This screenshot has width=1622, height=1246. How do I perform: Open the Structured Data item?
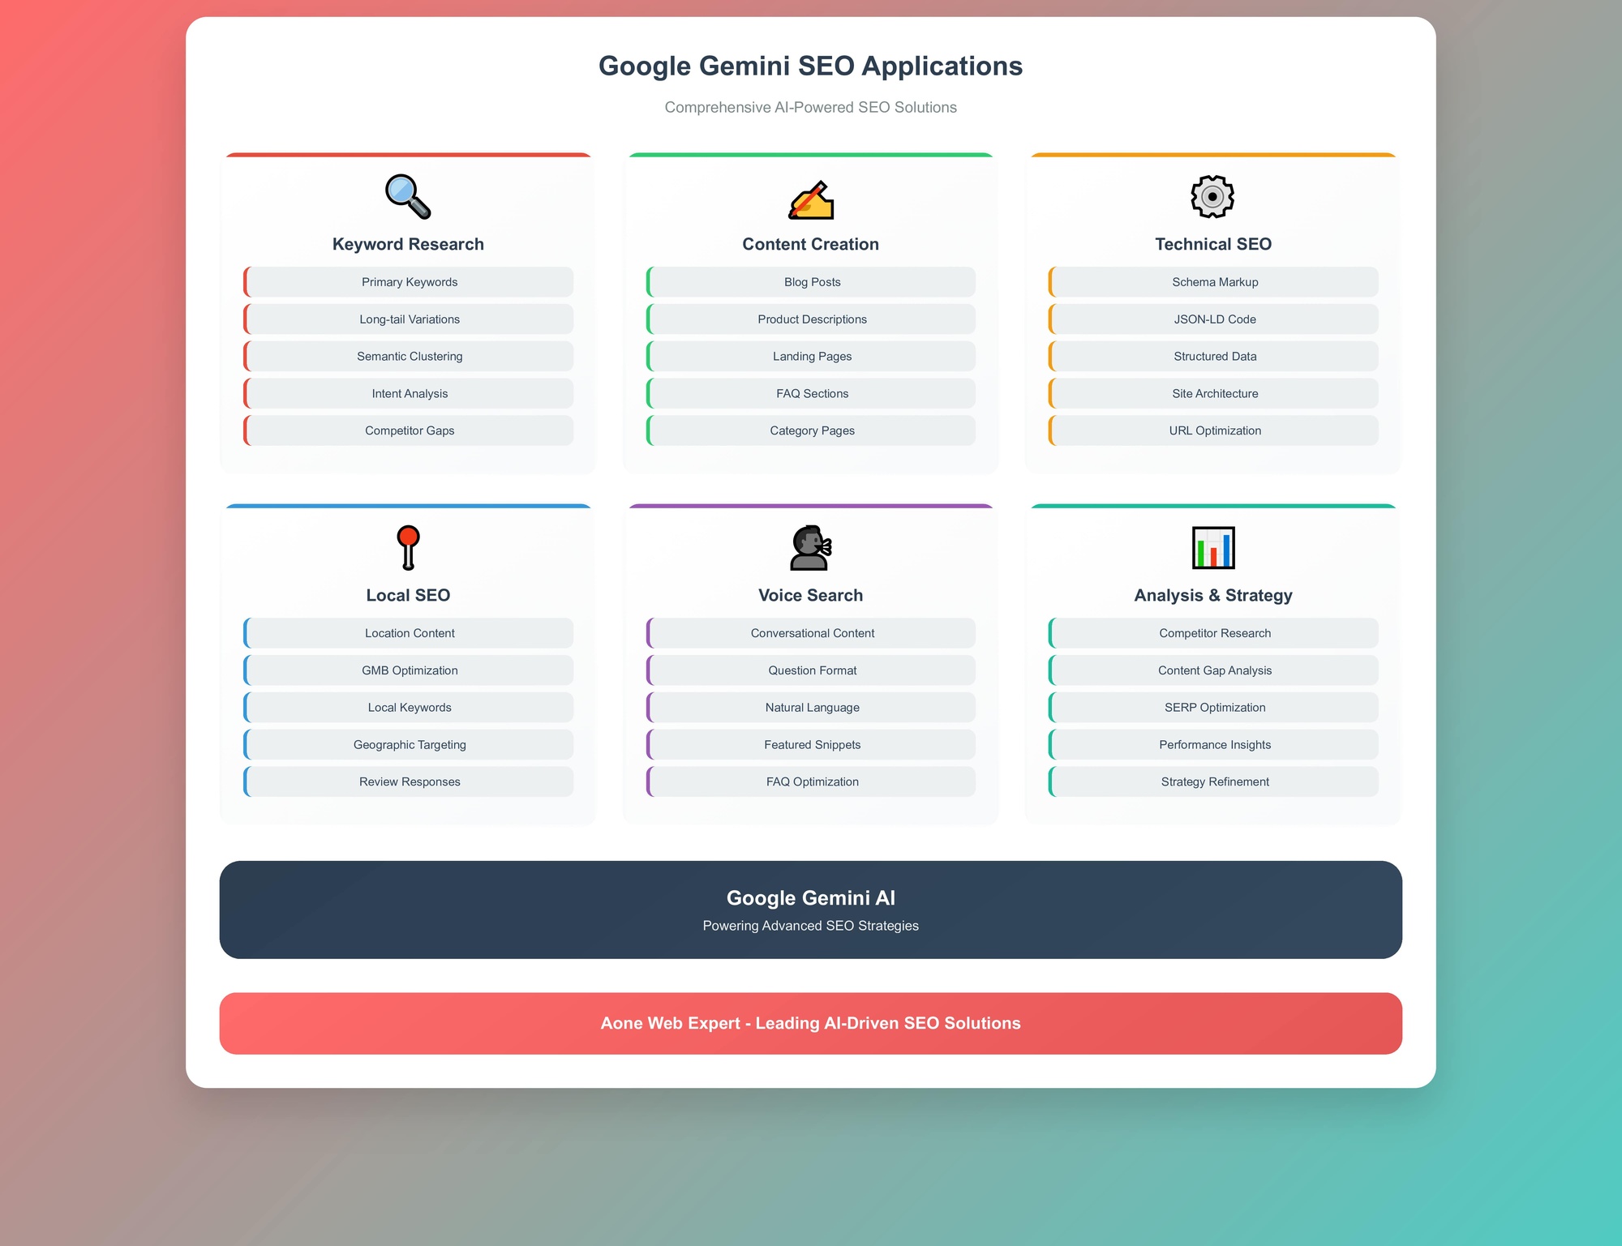[x=1213, y=357]
